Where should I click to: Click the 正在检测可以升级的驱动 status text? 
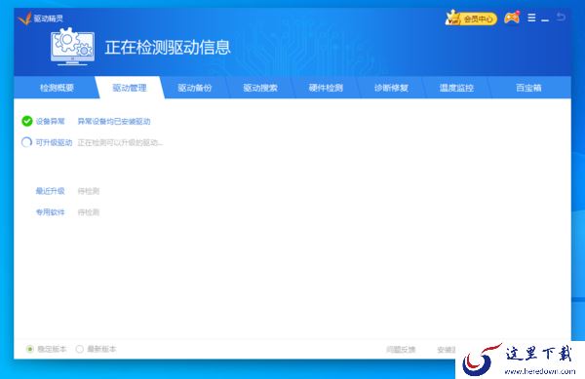pyautogui.click(x=120, y=142)
